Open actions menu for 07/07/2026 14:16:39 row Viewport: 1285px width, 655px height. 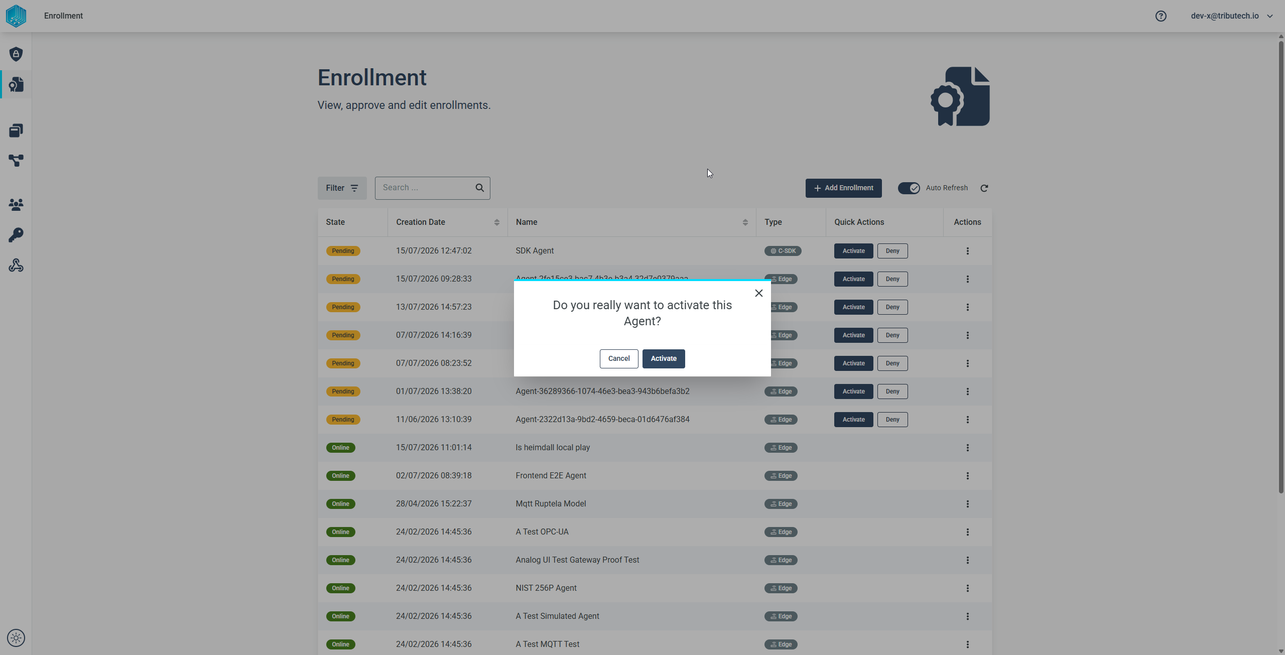[968, 335]
